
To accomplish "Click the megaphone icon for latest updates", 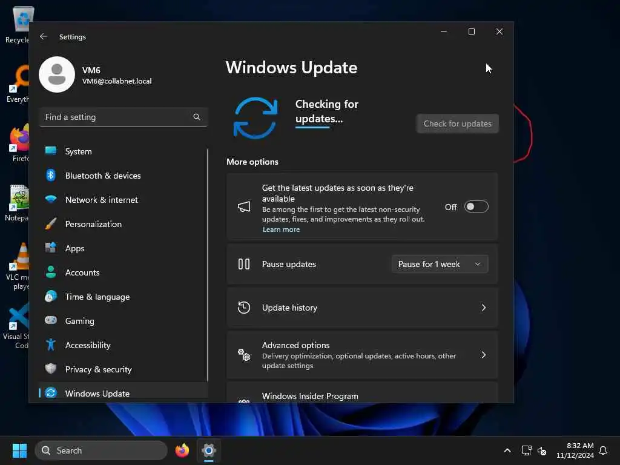I will tap(244, 206).
